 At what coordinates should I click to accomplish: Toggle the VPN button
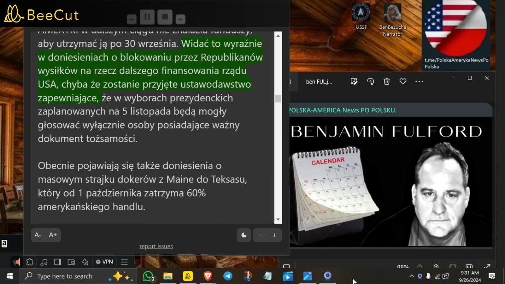tap(105, 262)
